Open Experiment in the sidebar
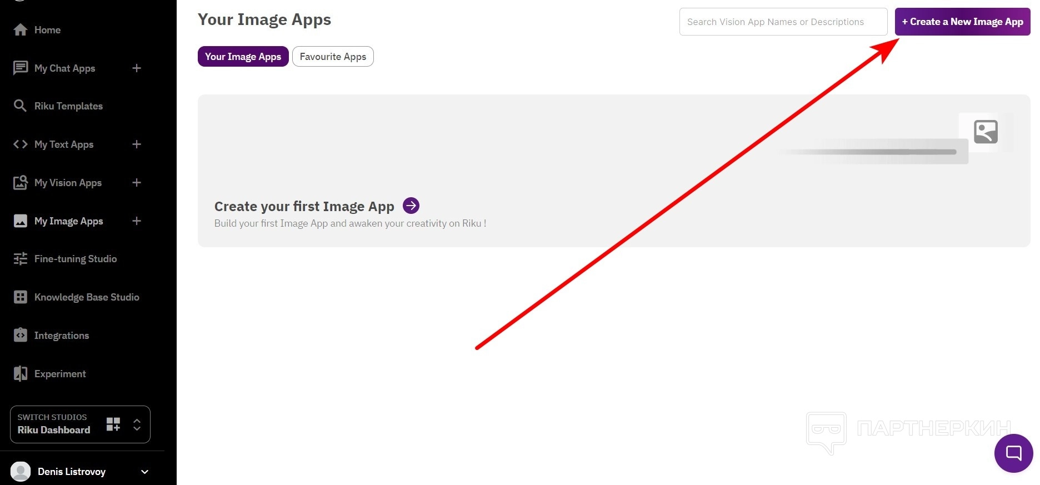Screen dimensions: 1040x485 [60, 374]
